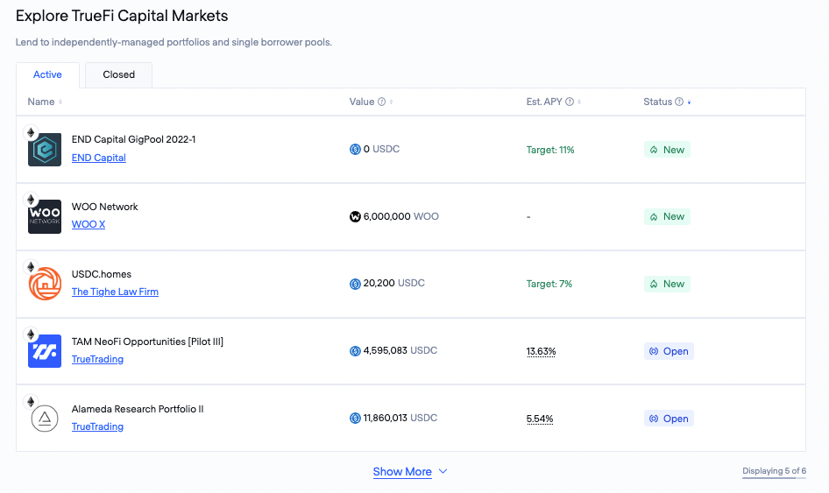Click the USDC coin icon beside 0 USDC

click(x=355, y=150)
